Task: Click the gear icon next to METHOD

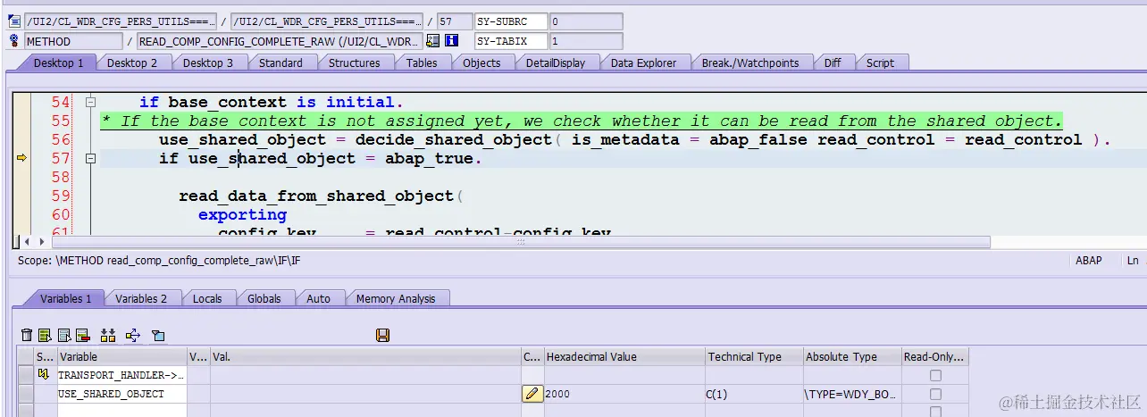Action: click(13, 41)
